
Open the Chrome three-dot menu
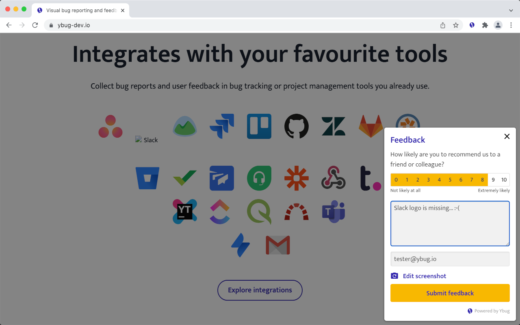pyautogui.click(x=511, y=25)
